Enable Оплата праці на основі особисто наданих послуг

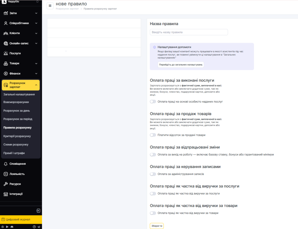pyautogui.click(x=153, y=102)
